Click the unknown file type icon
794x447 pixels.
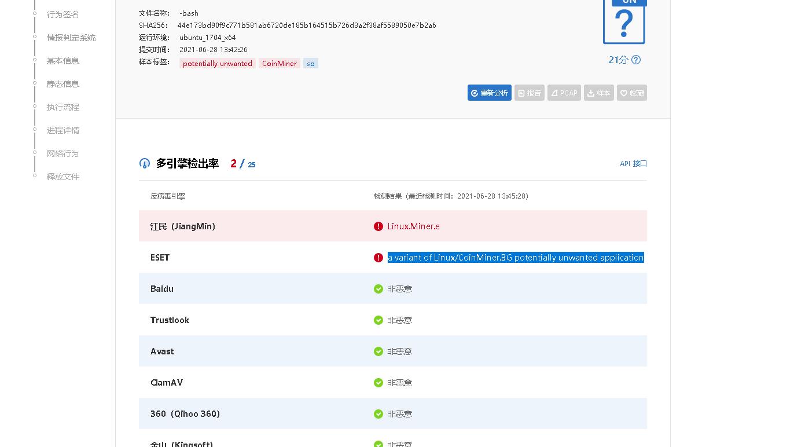(624, 21)
